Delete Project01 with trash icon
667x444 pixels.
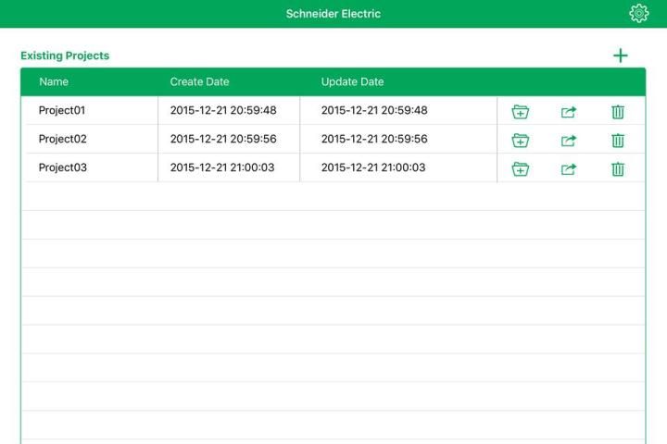coord(618,112)
